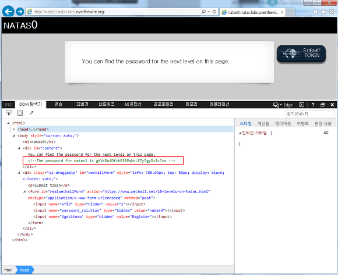Undock the developer tools window icon

[322, 105]
